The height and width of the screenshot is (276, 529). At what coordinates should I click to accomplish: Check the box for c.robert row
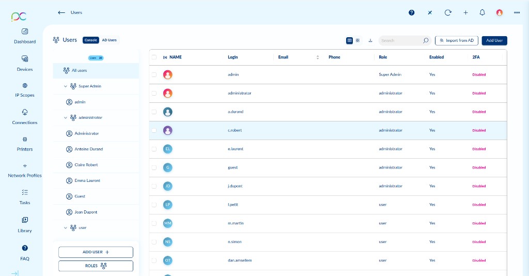(154, 130)
